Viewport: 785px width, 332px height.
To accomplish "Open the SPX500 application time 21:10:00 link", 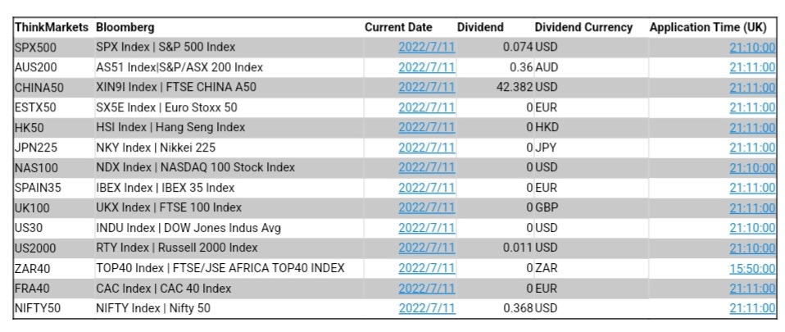I will [752, 47].
